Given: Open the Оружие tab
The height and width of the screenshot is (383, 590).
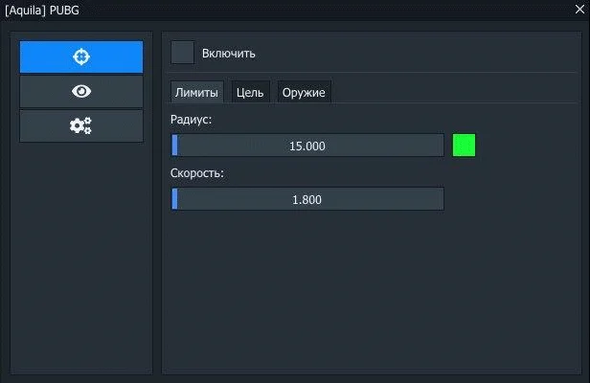Looking at the screenshot, I should 304,92.
